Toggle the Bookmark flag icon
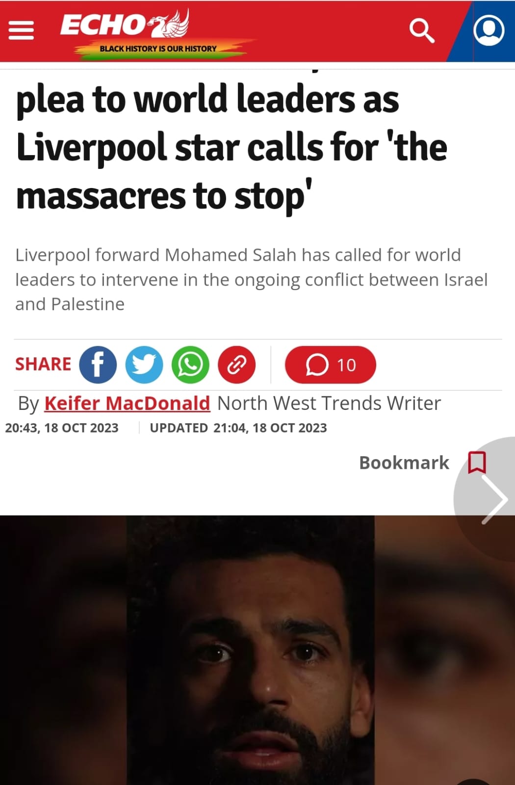 (477, 462)
